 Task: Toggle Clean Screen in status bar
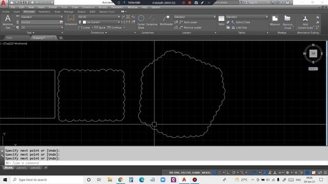[320, 173]
